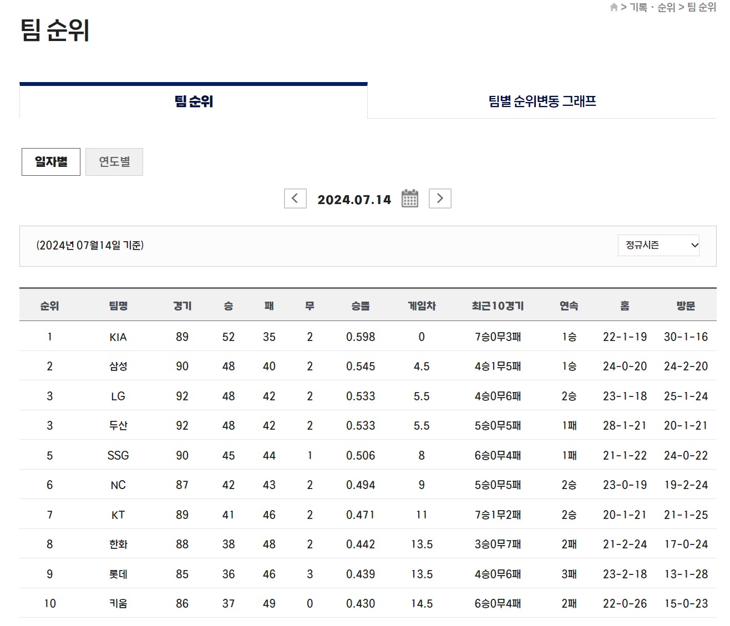
Task: Click the 패 column header
Action: point(269,306)
